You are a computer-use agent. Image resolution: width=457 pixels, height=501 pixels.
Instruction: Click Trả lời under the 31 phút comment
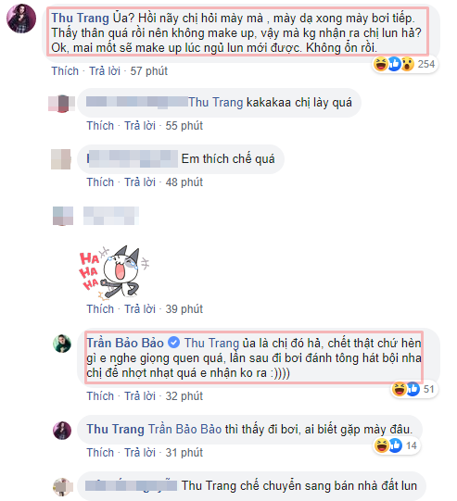pos(140,453)
